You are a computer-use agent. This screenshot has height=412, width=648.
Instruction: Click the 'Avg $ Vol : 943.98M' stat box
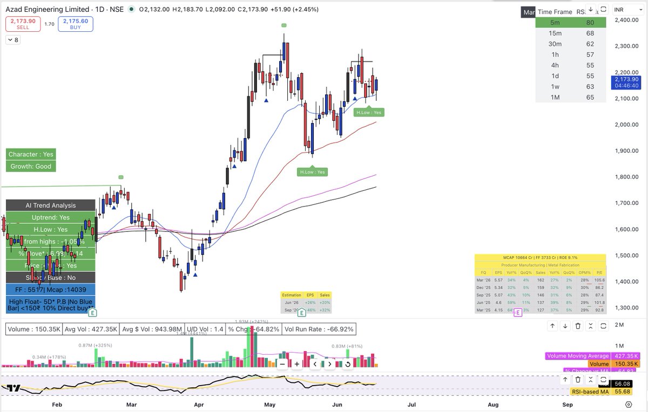click(153, 329)
